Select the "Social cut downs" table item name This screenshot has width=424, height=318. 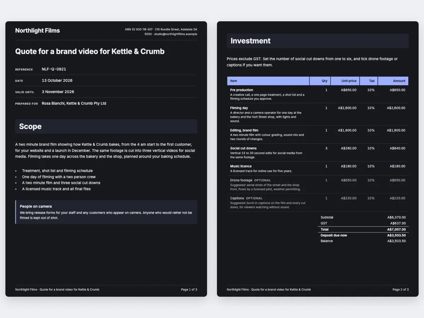(243, 148)
